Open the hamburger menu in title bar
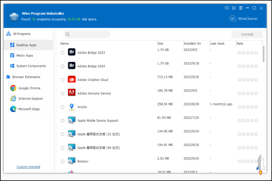The height and width of the screenshot is (181, 272). pos(241,8)
